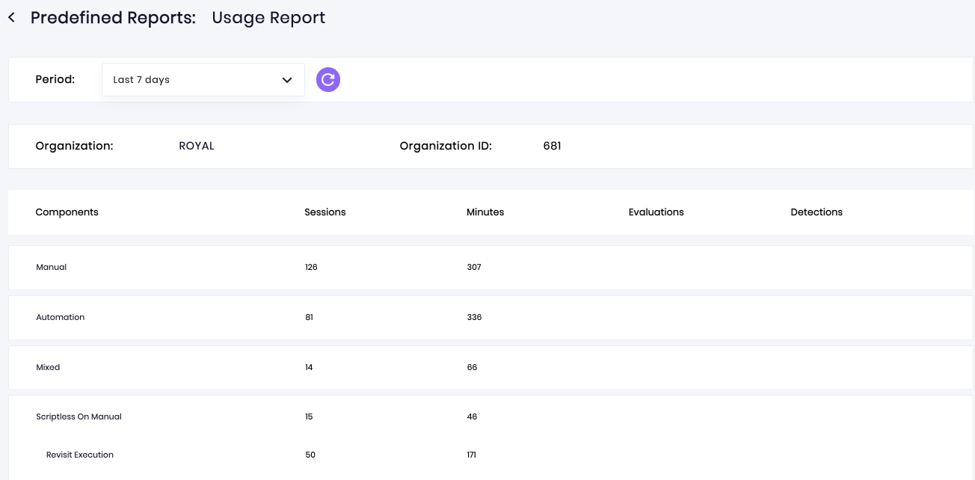
Task: Click the Sessions column header
Action: click(x=325, y=212)
